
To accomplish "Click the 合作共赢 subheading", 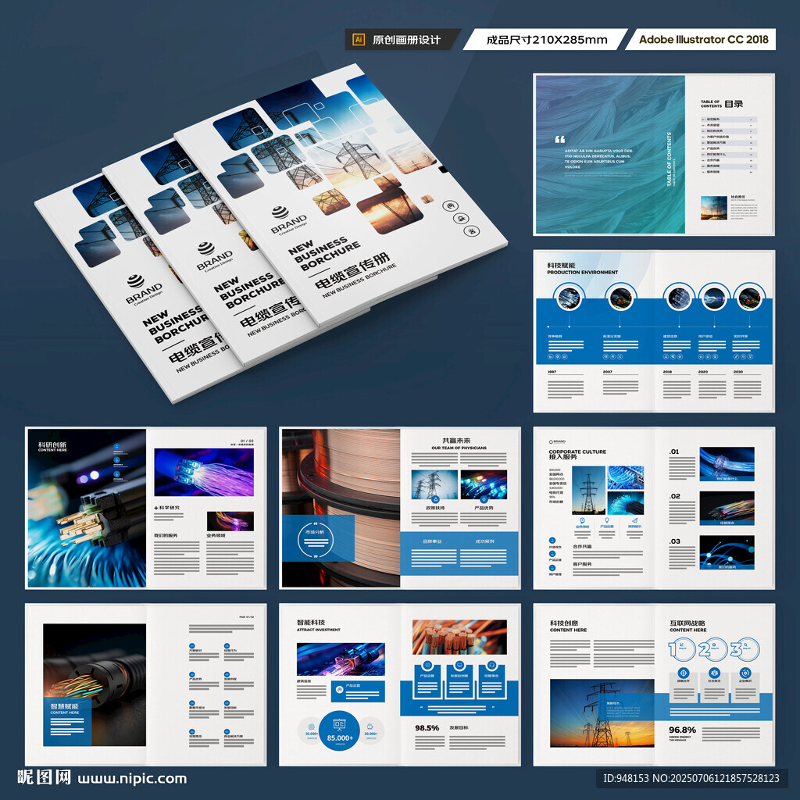I will 582,546.
